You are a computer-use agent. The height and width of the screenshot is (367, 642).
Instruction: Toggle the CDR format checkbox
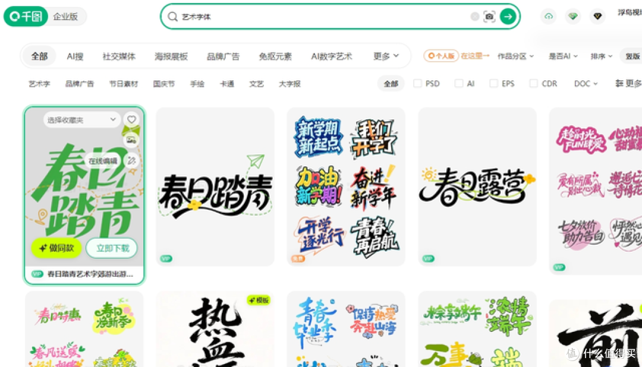pos(533,84)
